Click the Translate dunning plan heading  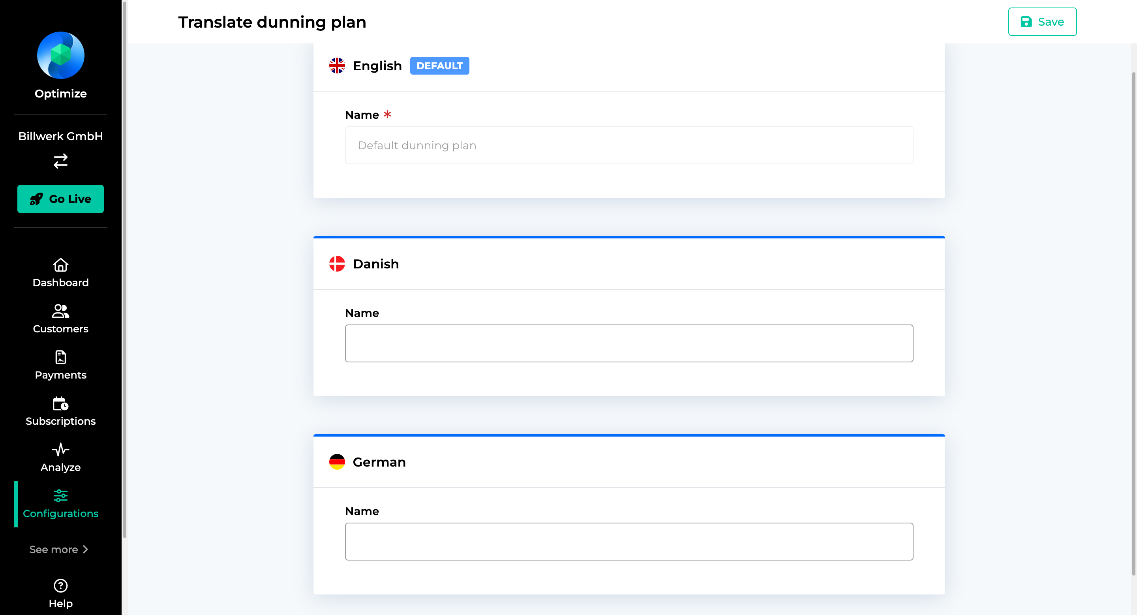click(x=272, y=22)
